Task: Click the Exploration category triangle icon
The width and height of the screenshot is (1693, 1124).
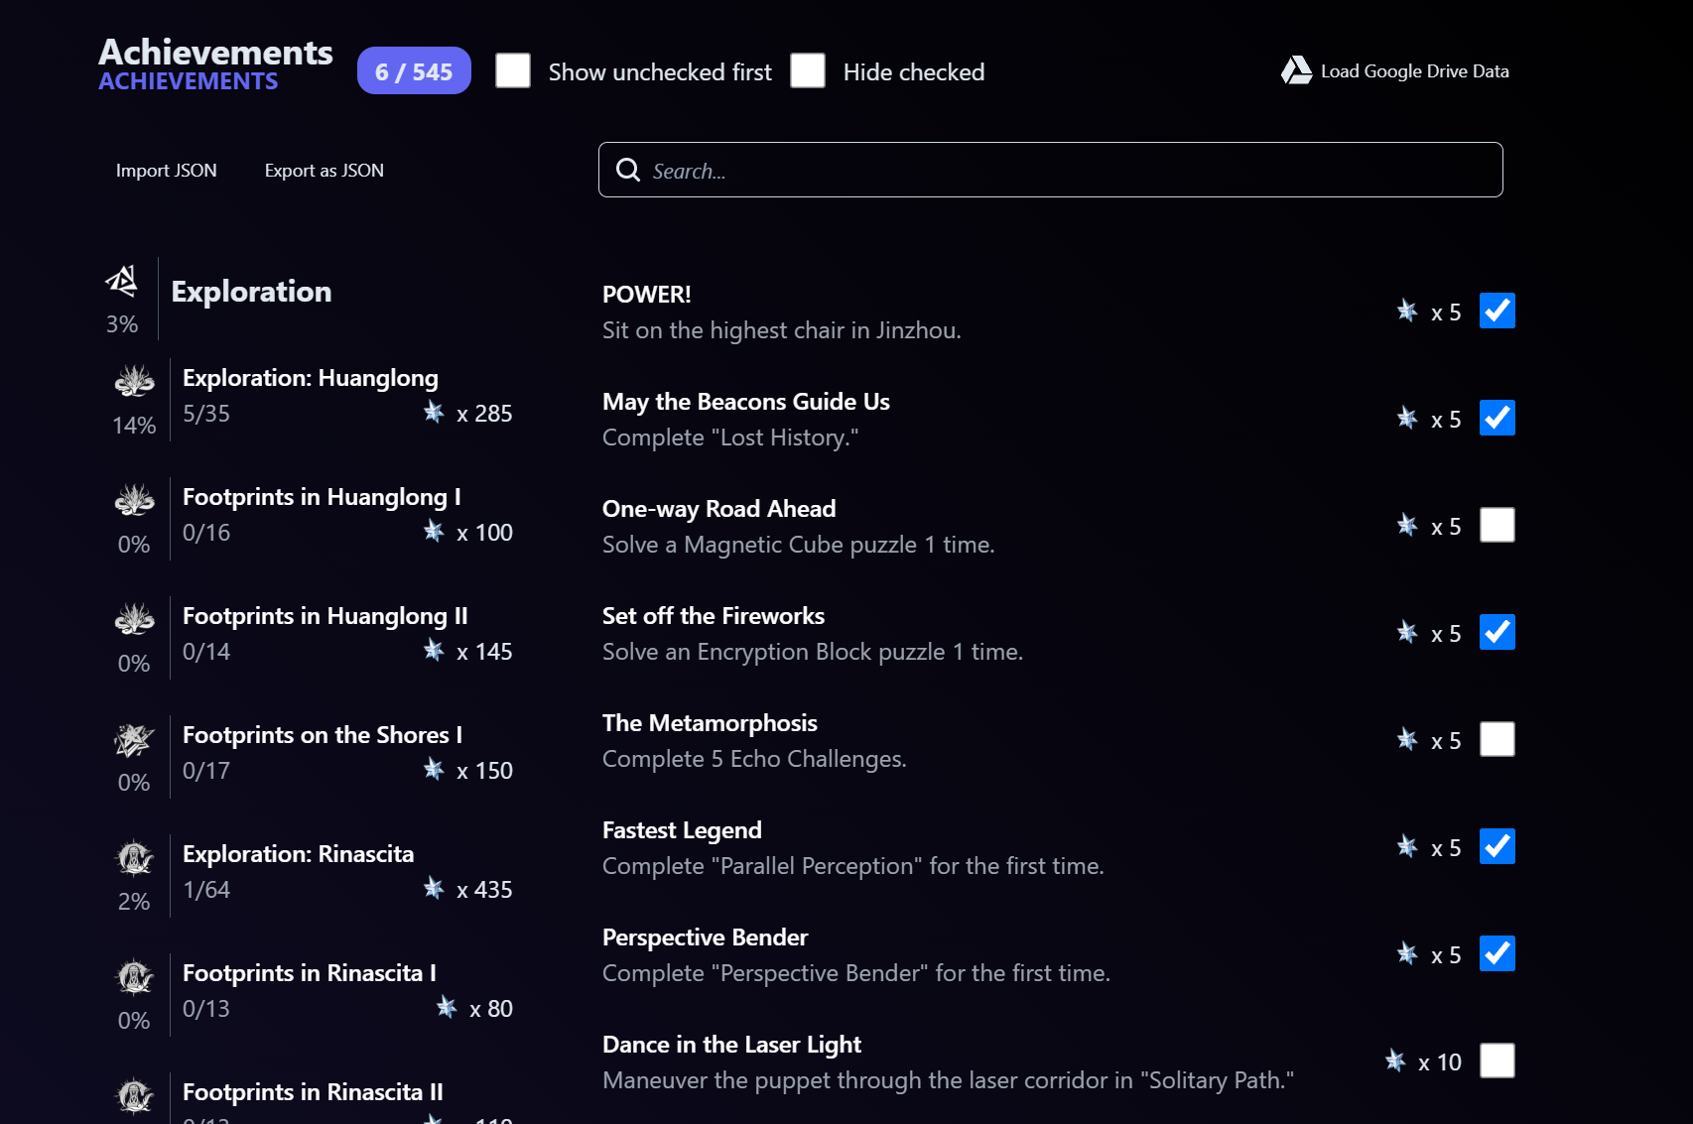Action: tap(122, 282)
